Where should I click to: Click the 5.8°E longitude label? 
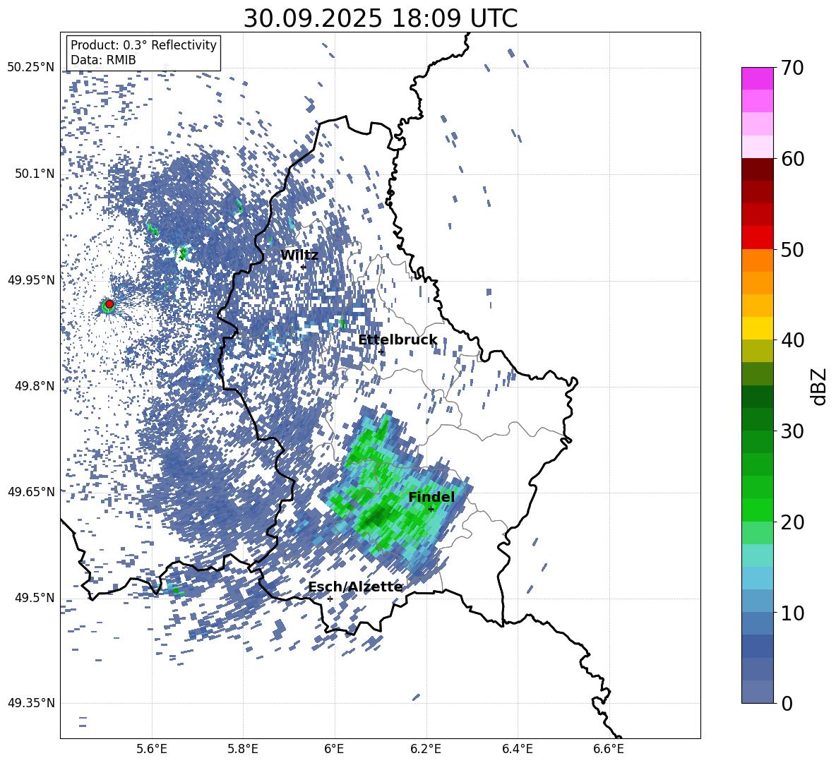pyautogui.click(x=243, y=749)
